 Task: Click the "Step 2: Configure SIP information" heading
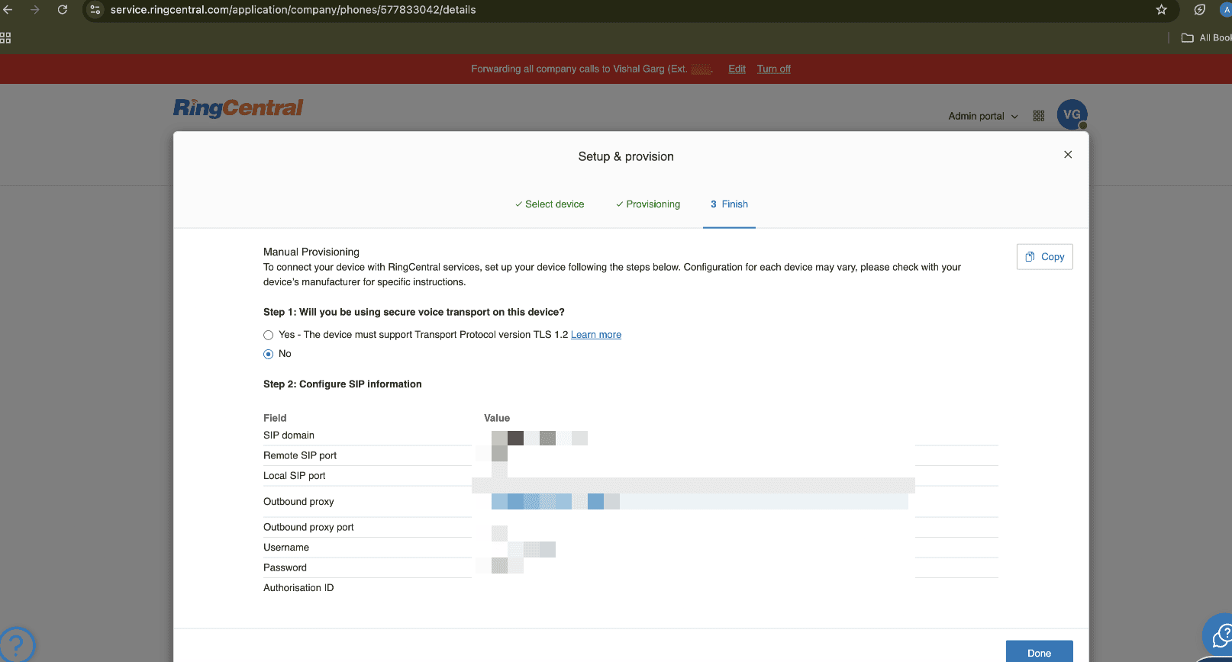coord(343,384)
